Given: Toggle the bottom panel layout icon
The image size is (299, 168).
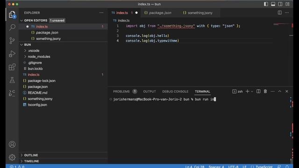Looking at the screenshot, I should point(273,4).
